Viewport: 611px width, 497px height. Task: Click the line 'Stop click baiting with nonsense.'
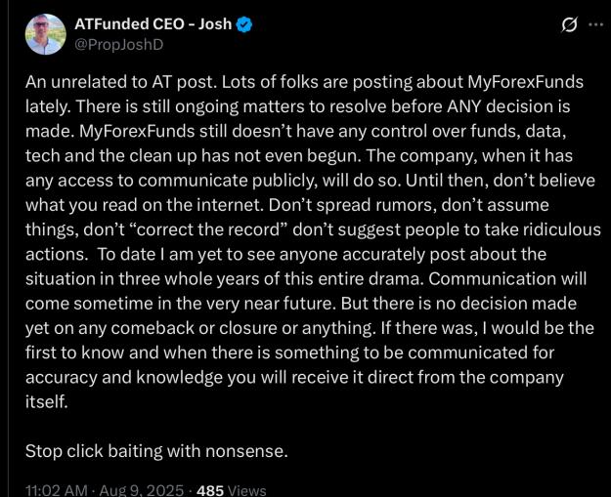click(x=156, y=451)
